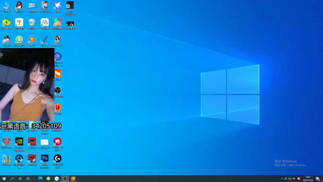Open Task View on taskbar
This screenshot has height=182, width=323.
[28, 179]
